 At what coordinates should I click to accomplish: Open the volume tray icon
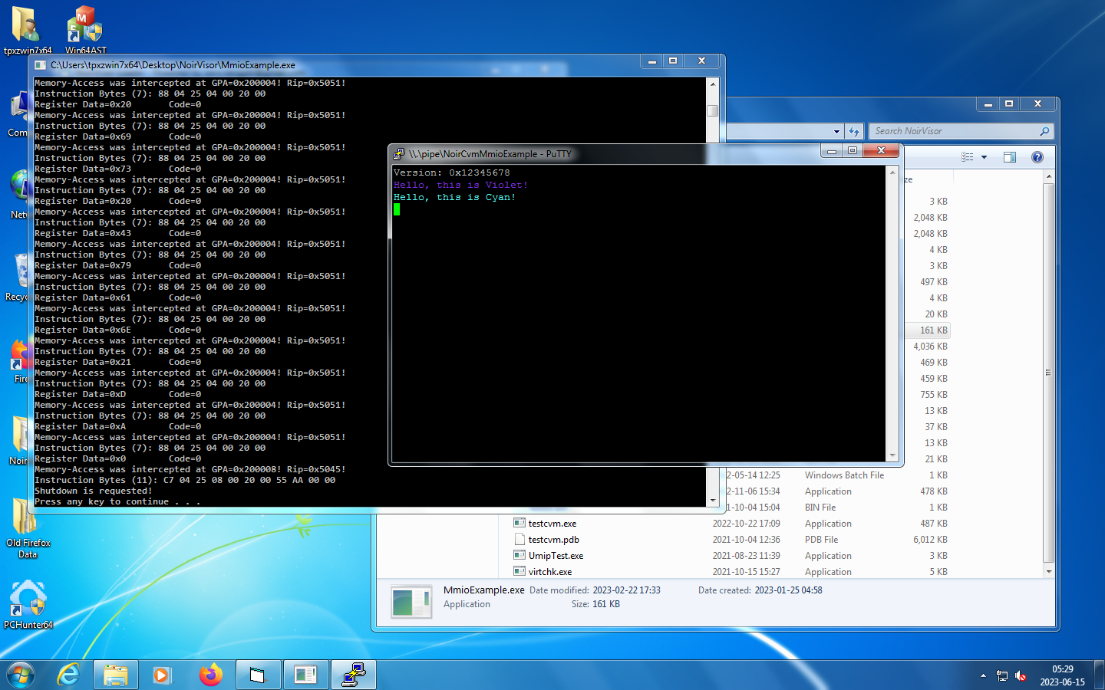1021,675
